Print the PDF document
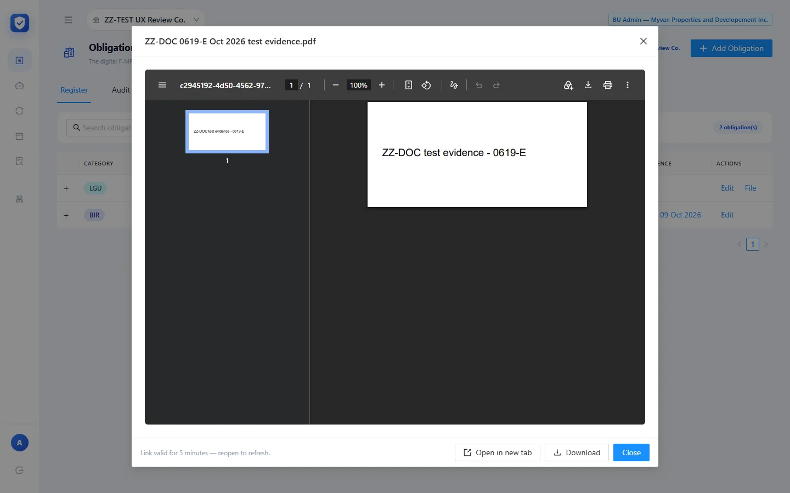This screenshot has height=493, width=790. click(x=608, y=85)
